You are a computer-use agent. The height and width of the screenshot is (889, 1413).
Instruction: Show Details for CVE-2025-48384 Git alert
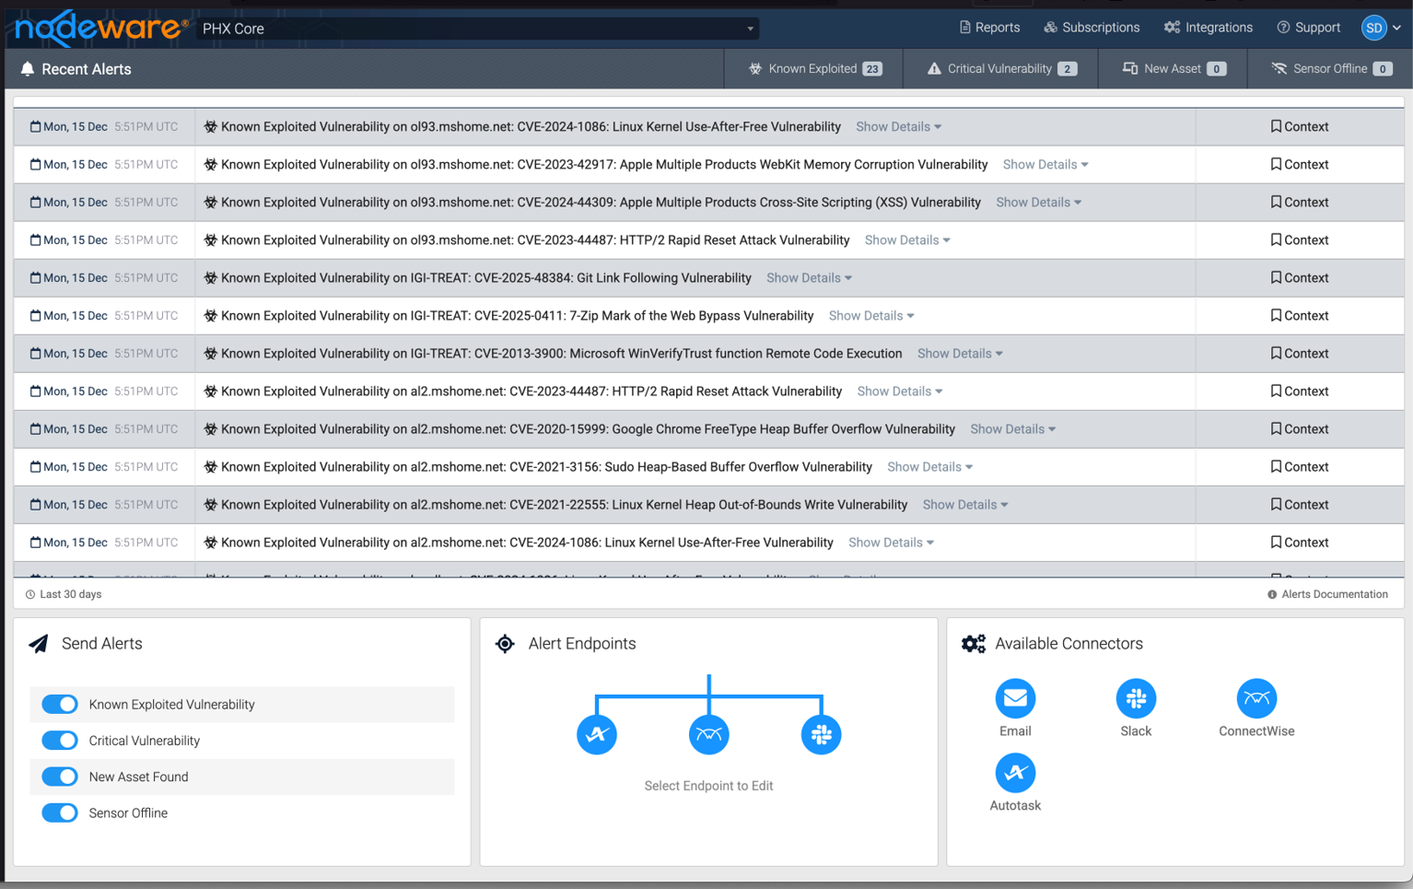(x=809, y=277)
